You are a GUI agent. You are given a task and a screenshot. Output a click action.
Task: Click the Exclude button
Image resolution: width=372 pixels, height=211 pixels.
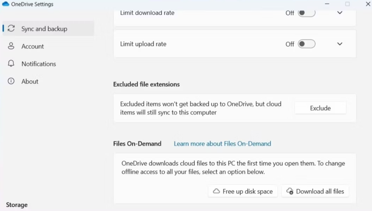(x=320, y=108)
